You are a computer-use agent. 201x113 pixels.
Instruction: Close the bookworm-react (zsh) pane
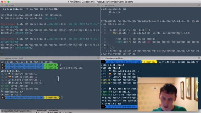coord(2,58)
